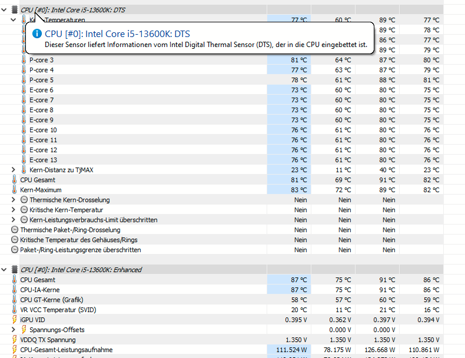Click tooltip title CPU [#0]: Intel Core i5-13600K: DTS

118,34
